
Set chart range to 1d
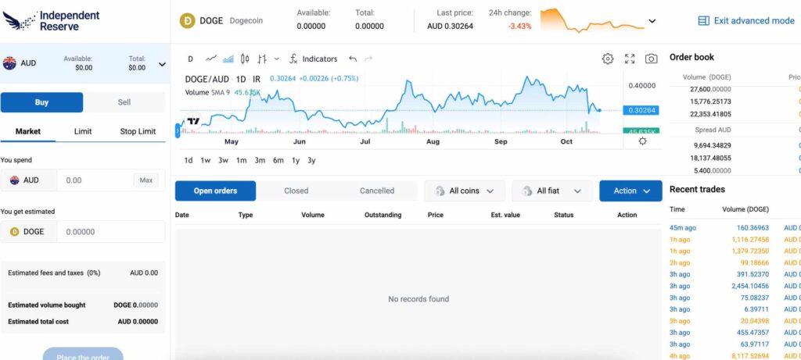coord(189,160)
